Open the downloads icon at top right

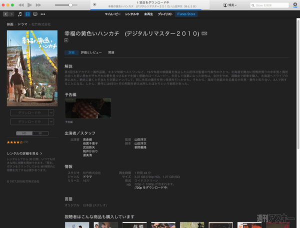click(295, 5)
